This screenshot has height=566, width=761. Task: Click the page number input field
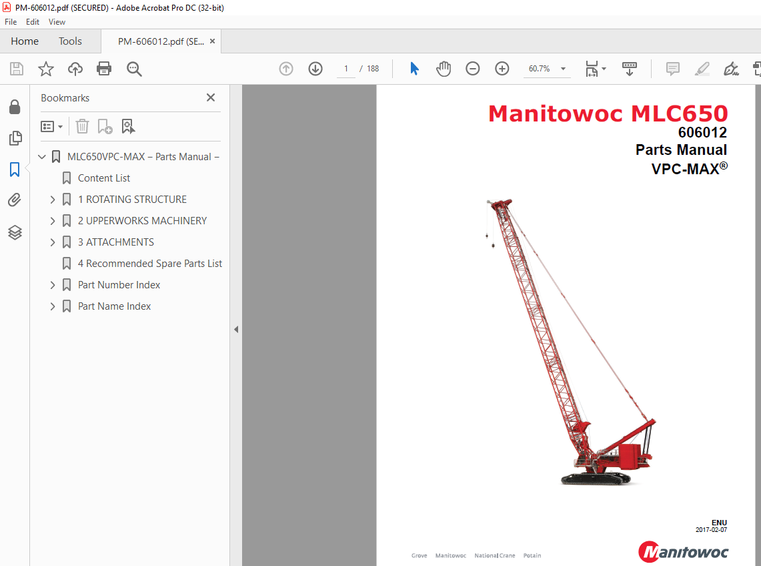tap(346, 69)
